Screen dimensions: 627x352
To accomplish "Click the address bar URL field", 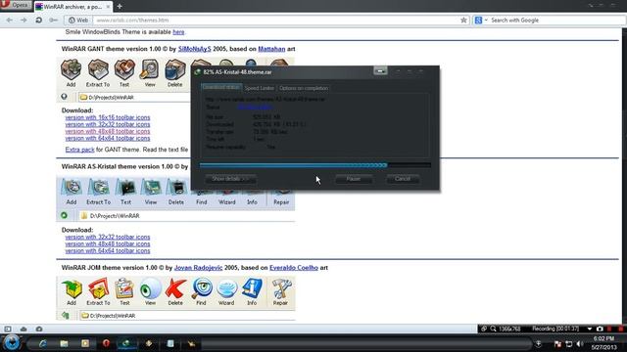I will [276, 20].
